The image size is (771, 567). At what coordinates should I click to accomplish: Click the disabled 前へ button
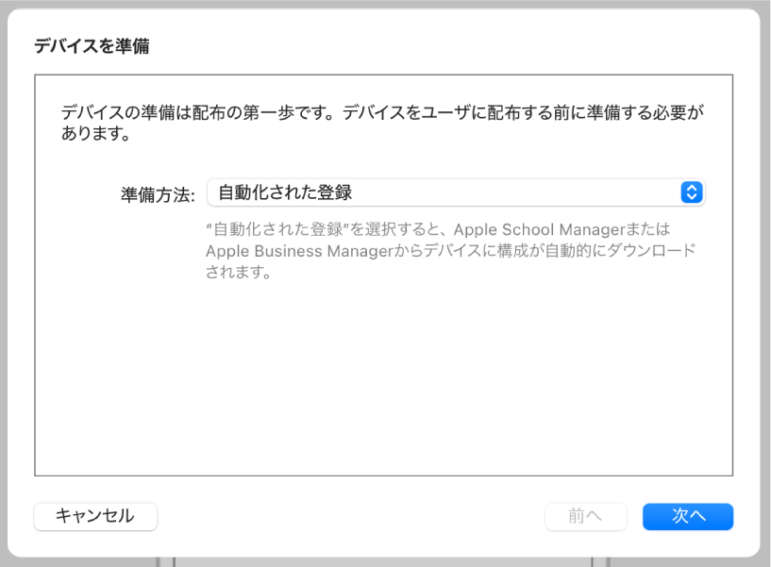[585, 516]
